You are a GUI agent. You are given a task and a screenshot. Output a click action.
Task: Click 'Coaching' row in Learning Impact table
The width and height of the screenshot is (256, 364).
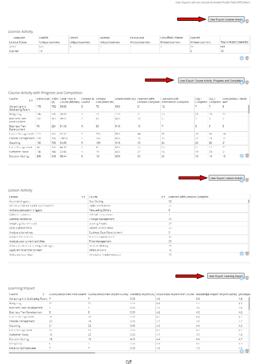click(x=14, y=326)
